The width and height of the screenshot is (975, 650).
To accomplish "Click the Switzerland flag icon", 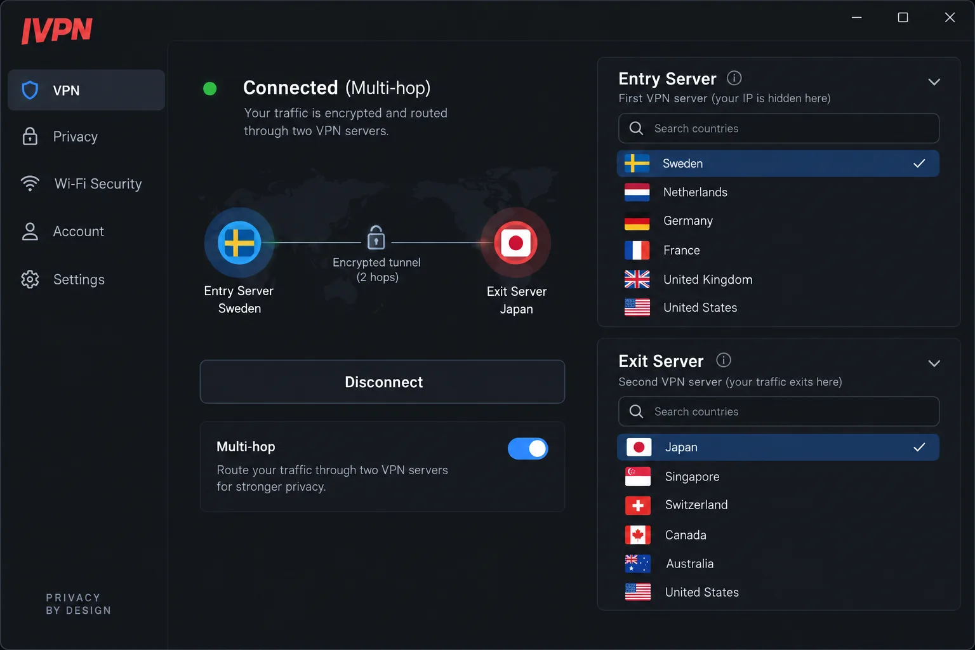I will click(x=638, y=505).
